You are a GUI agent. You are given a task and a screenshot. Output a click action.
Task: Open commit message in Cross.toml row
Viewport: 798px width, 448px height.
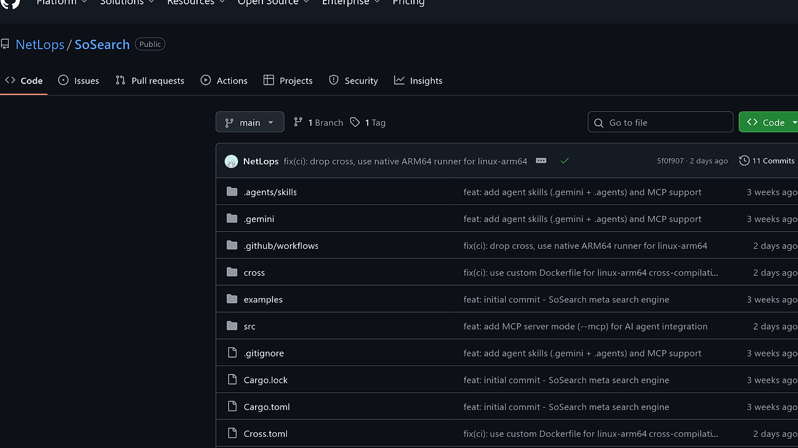coord(590,432)
